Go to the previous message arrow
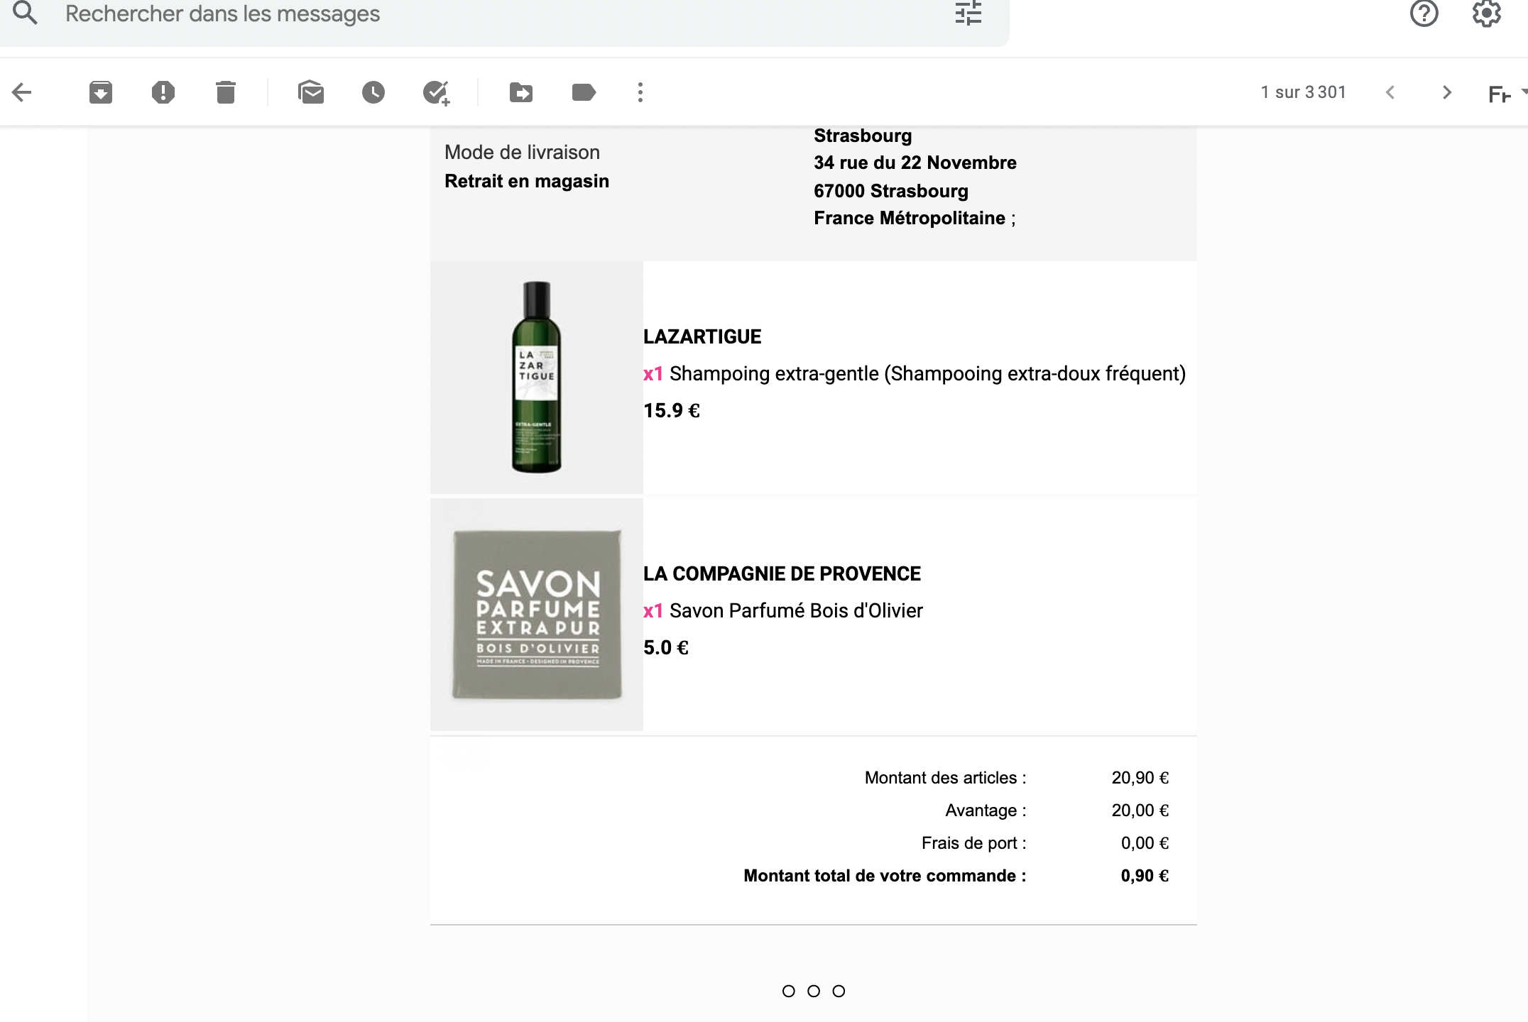Screen dimensions: 1528x1022 (x=1390, y=92)
